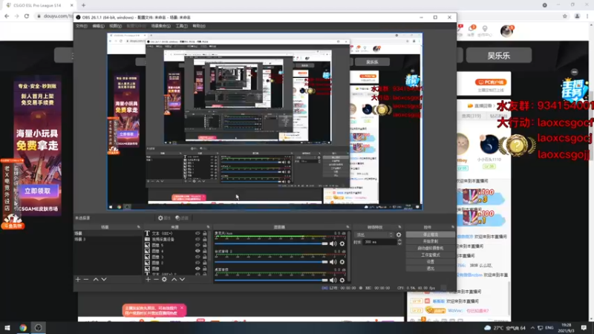Image resolution: width=594 pixels, height=334 pixels.
Task: Toggle visibility of 图像 3 source
Action: coord(198,257)
